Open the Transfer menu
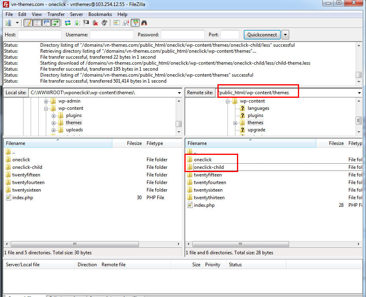 (56, 14)
